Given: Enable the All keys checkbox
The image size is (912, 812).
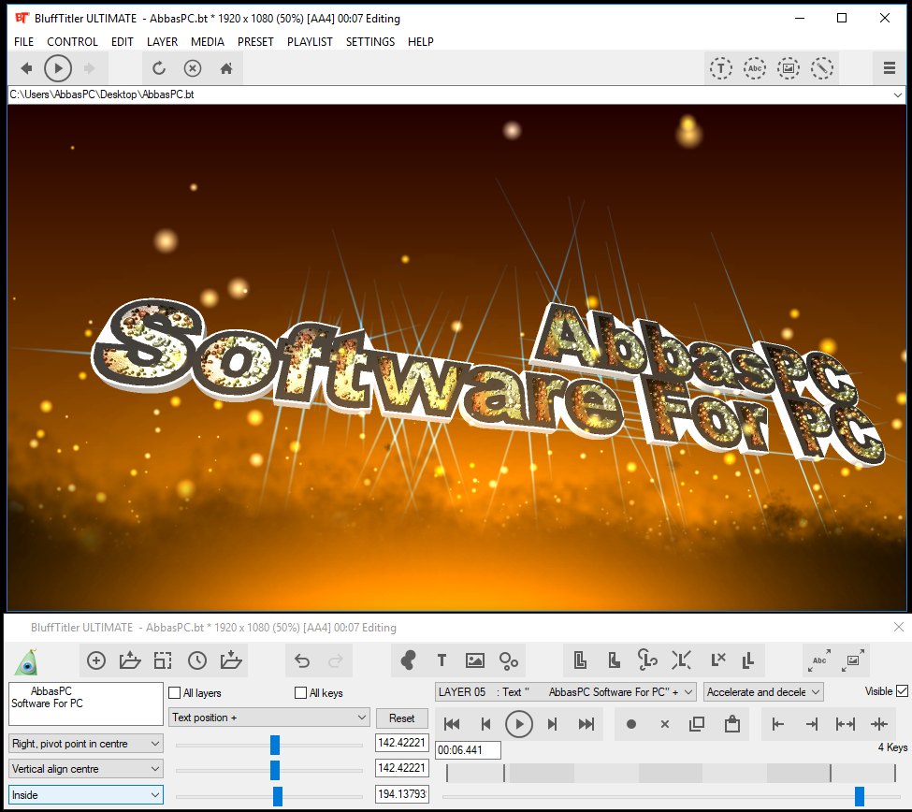Looking at the screenshot, I should coord(300,693).
